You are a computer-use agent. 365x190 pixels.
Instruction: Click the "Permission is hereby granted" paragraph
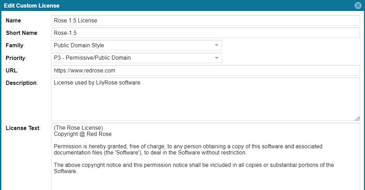(188, 149)
